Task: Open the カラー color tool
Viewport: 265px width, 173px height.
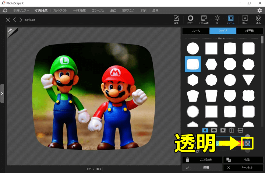Action: tap(190, 20)
